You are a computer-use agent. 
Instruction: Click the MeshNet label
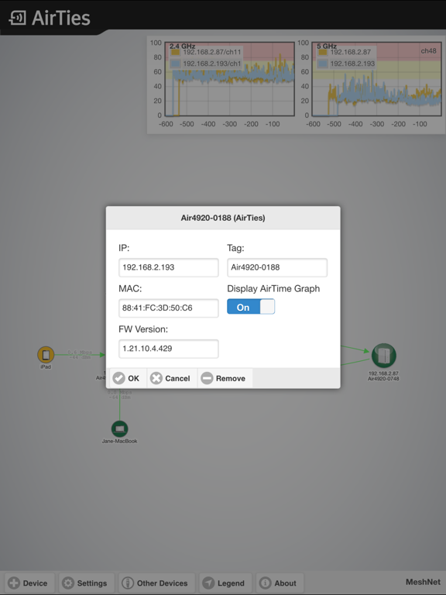tap(423, 582)
